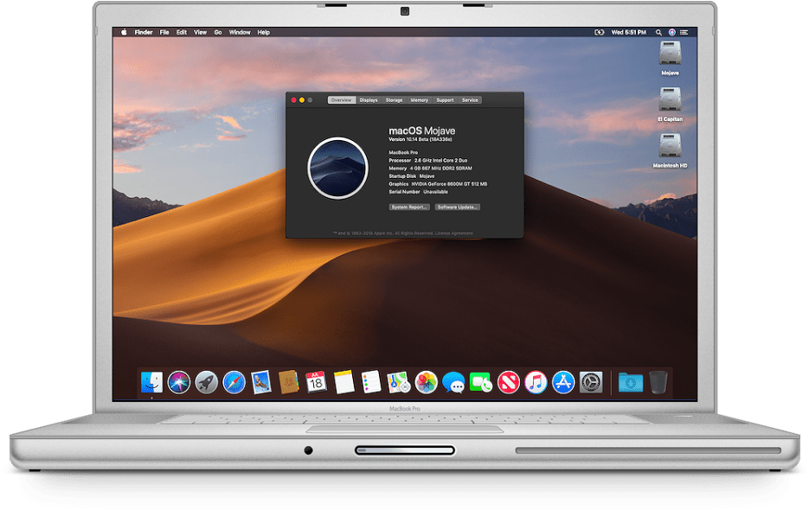Image resolution: width=809 pixels, height=510 pixels.
Task: Open the License Agreement link
Action: coord(457,233)
